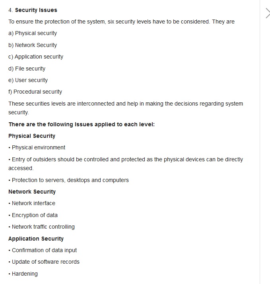Click the 'There are the following Issues' bold line
Screen dimensions: 270x284
(x=82, y=124)
